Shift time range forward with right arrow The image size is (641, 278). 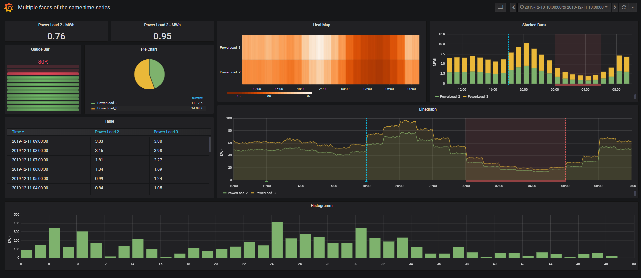click(615, 7)
